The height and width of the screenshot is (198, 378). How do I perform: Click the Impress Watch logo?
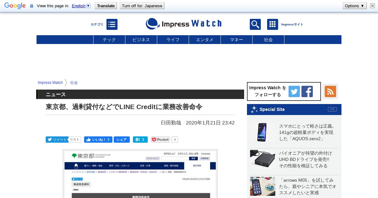coord(184,24)
